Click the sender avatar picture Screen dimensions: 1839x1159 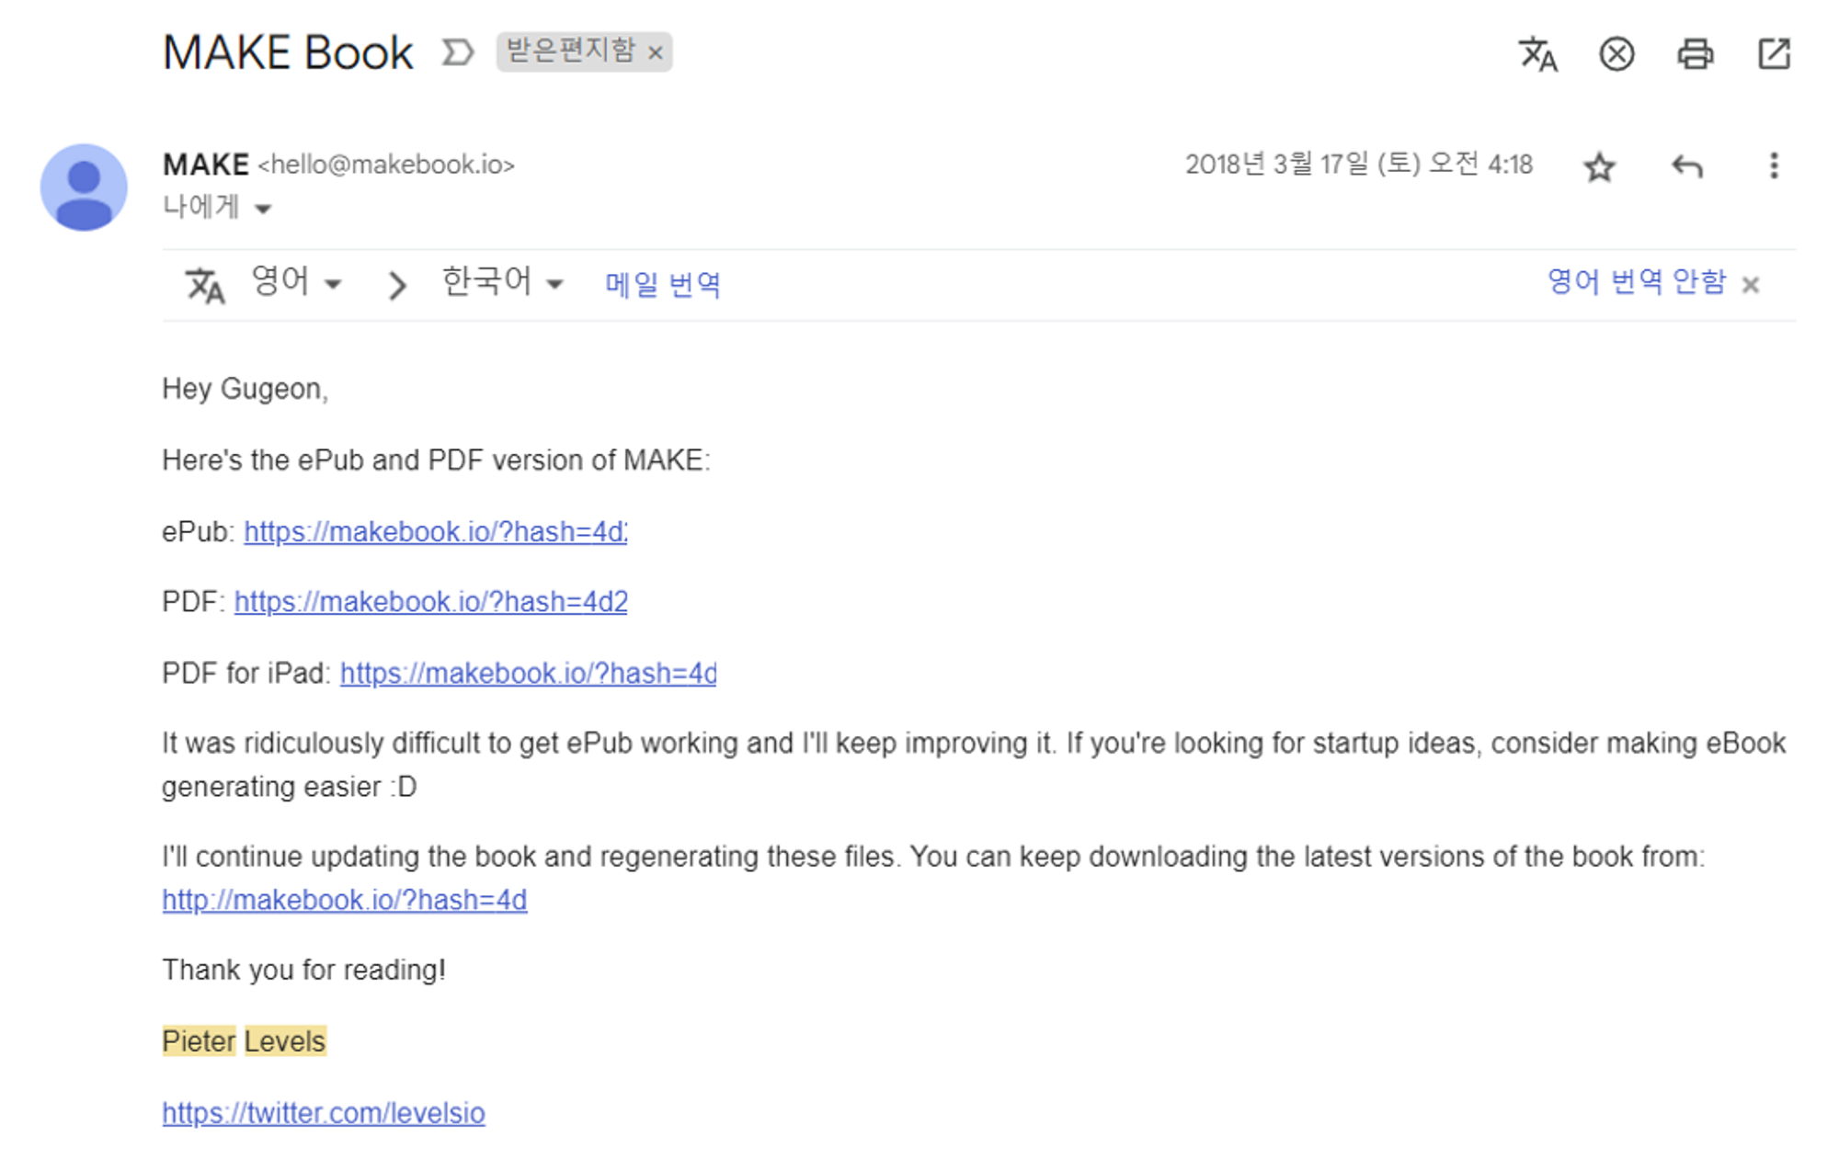point(84,187)
